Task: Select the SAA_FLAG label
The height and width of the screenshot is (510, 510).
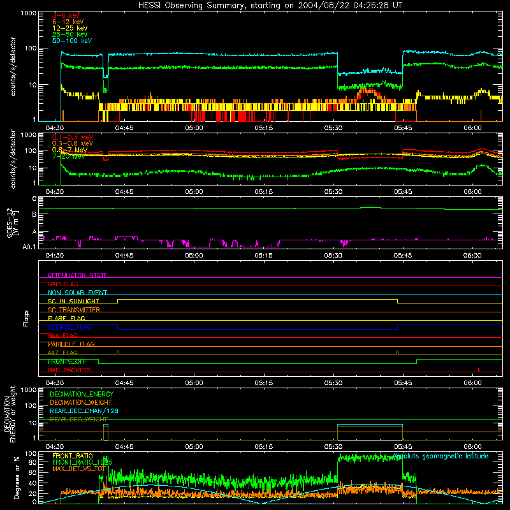Action: (x=62, y=336)
